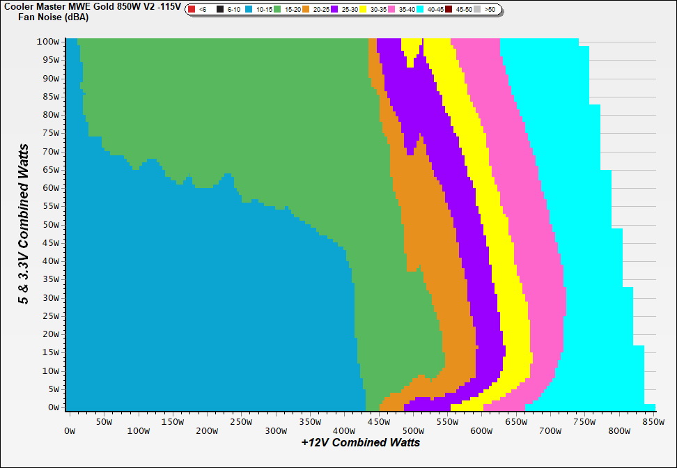677x468 pixels.
Task: Click the 5 & 3.3V Combined Watts axis title
Action: pyautogui.click(x=24, y=224)
